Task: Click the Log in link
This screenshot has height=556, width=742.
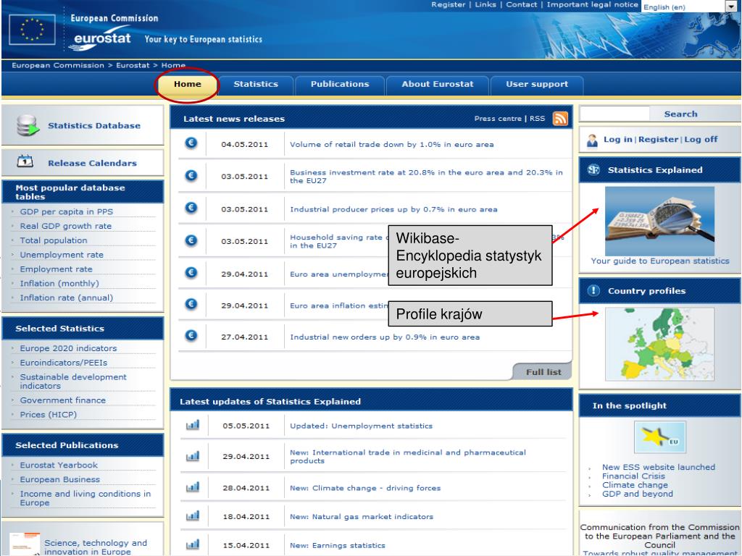Action: pos(617,140)
